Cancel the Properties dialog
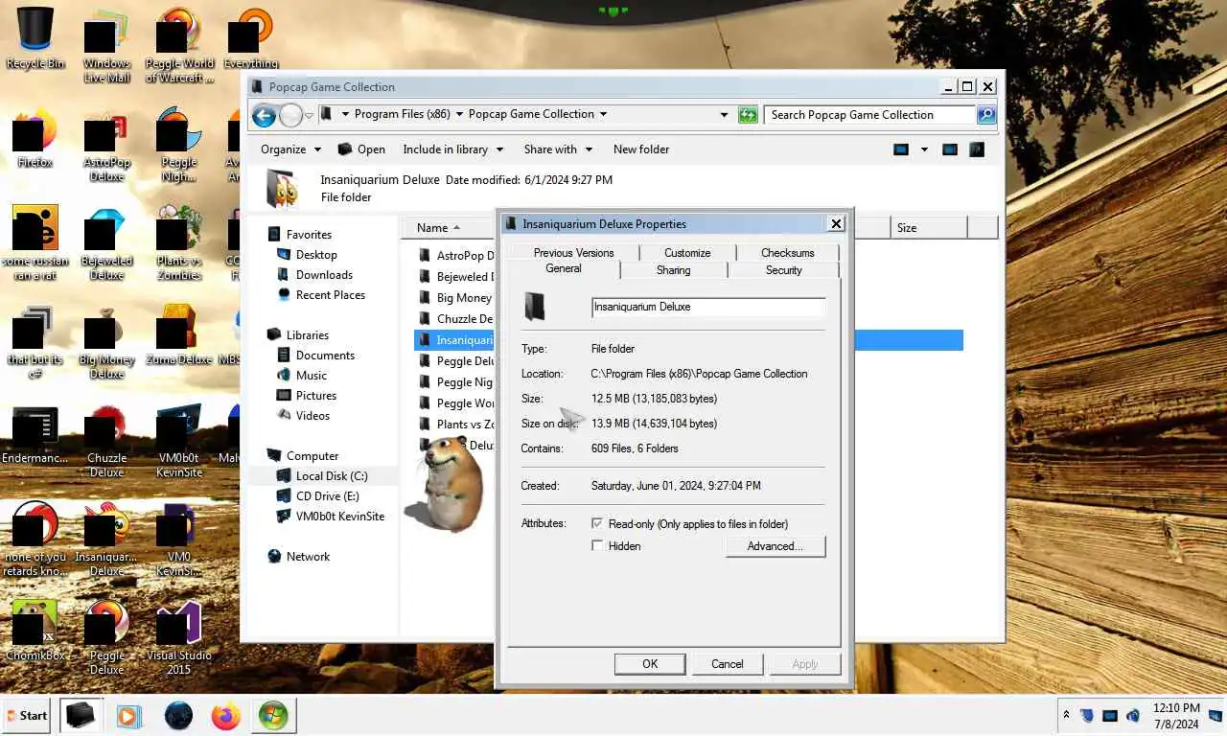Screen dimensions: 1227x736 [727, 664]
